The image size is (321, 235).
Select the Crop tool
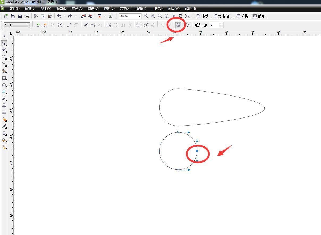4,50
